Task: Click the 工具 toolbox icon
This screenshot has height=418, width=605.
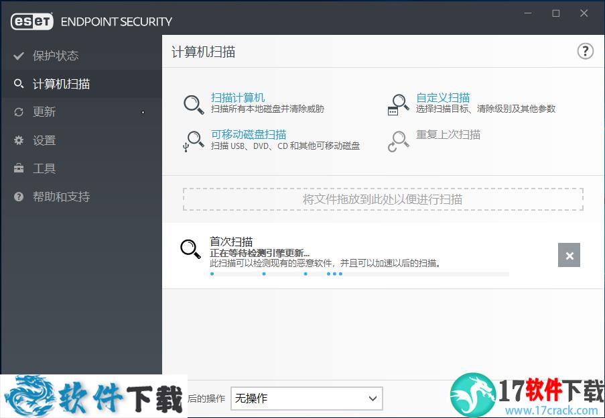Action: pyautogui.click(x=19, y=168)
